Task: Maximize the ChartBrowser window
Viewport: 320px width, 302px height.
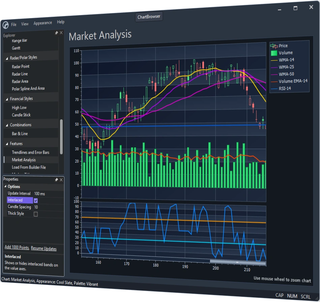Action: pyautogui.click(x=295, y=8)
